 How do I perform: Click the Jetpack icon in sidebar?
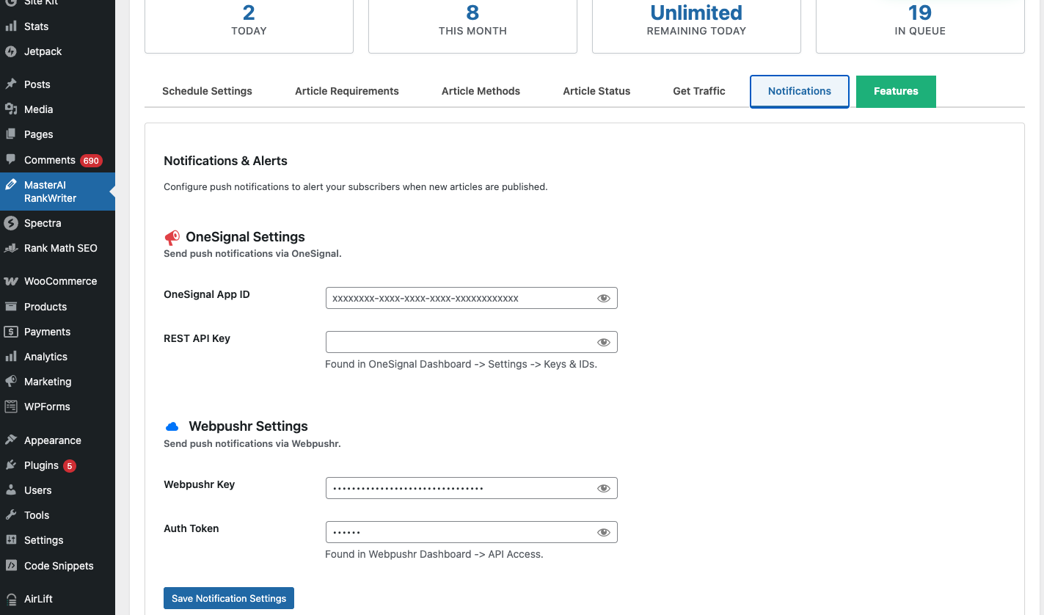[x=11, y=51]
